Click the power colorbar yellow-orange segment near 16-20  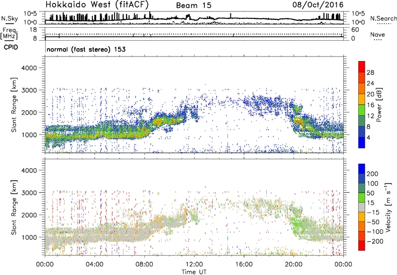[362, 99]
